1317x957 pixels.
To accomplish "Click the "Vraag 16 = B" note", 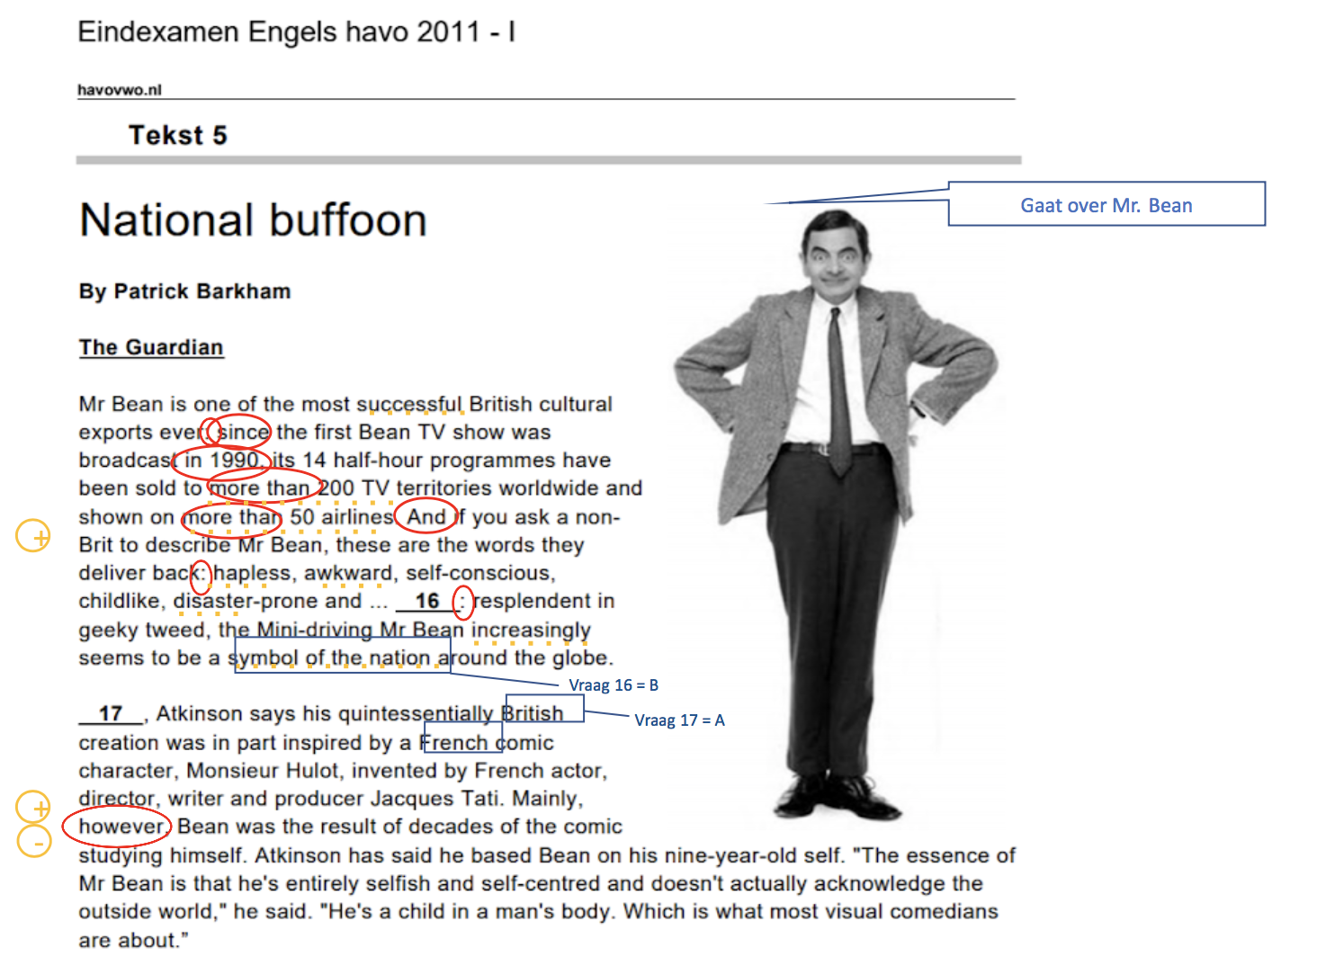I will coord(614,685).
